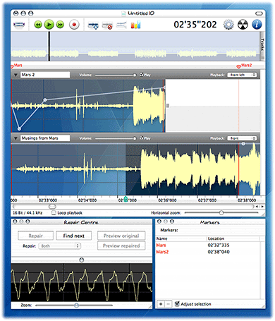Toggle Play checkbox on Mars 2 track
The height and width of the screenshot is (321, 275).
click(142, 75)
